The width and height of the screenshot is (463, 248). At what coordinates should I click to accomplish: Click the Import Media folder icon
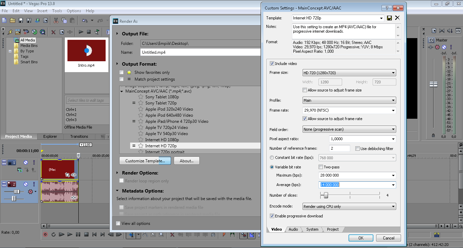point(18,32)
